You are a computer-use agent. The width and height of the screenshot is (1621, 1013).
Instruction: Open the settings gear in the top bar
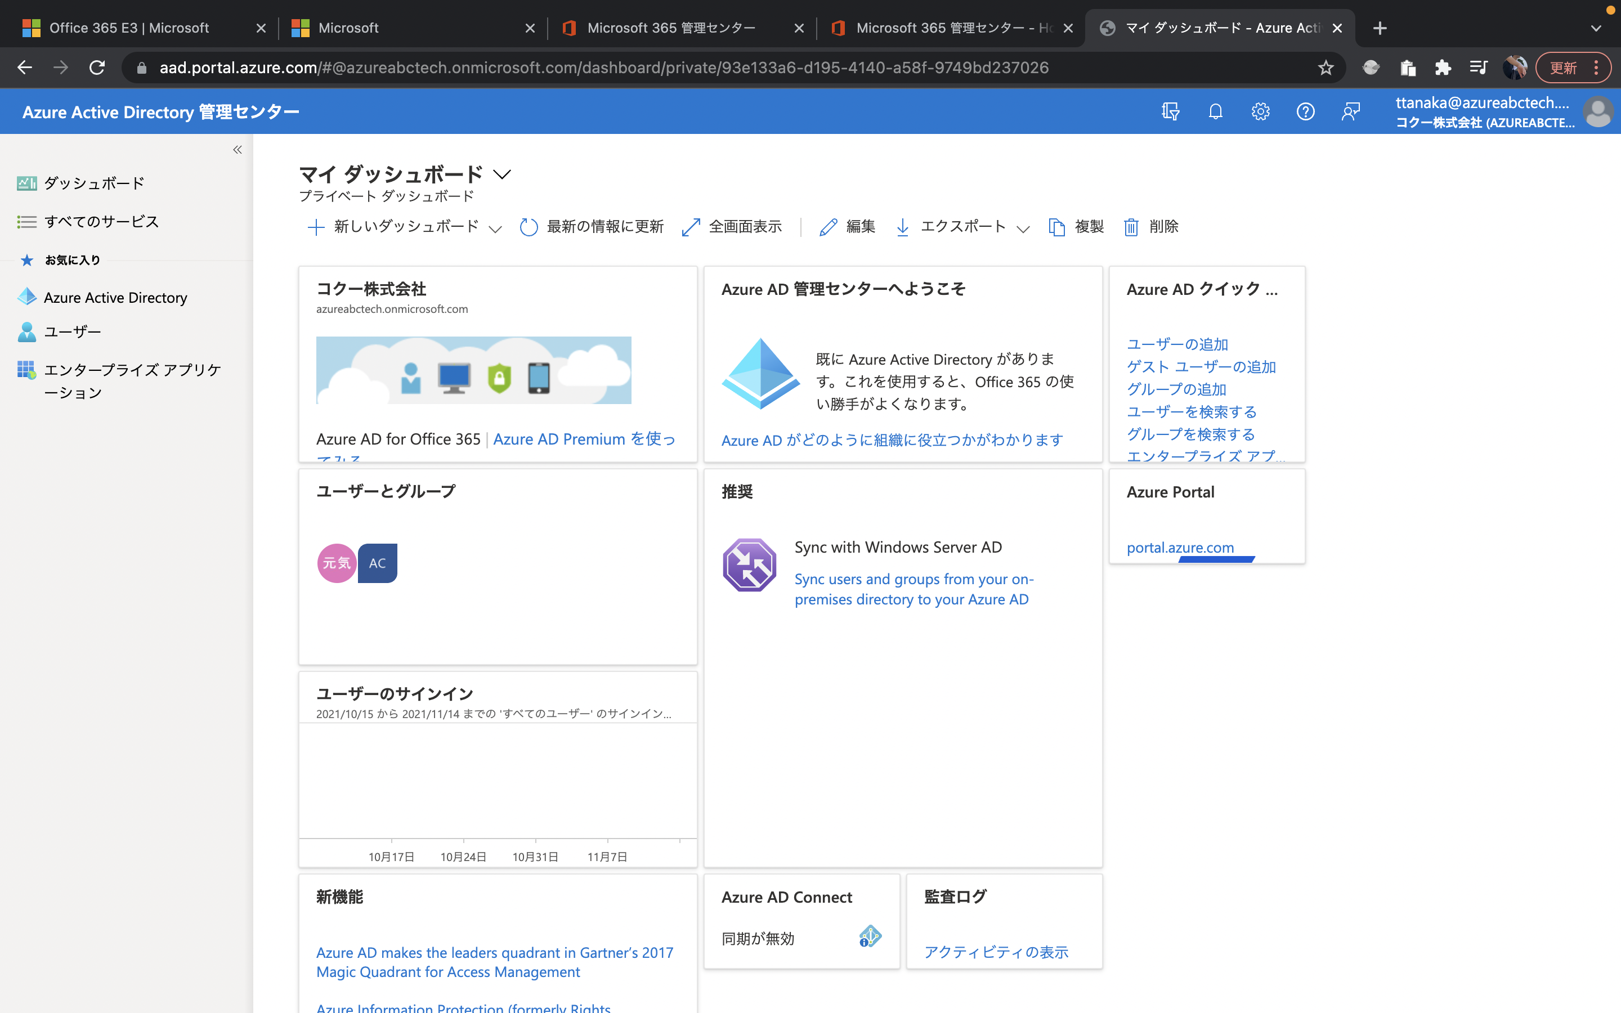coord(1261,111)
